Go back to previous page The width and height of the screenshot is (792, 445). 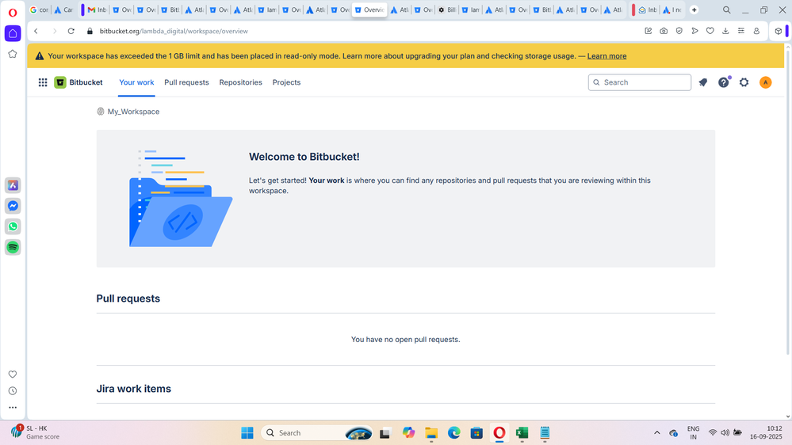click(36, 32)
